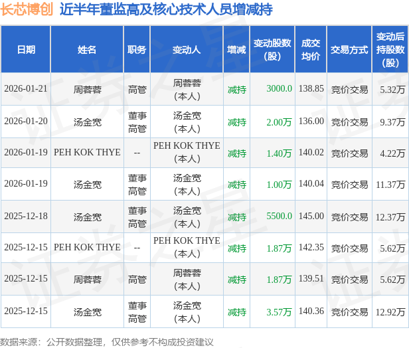Click the 3.57万 share change value

(x=279, y=311)
